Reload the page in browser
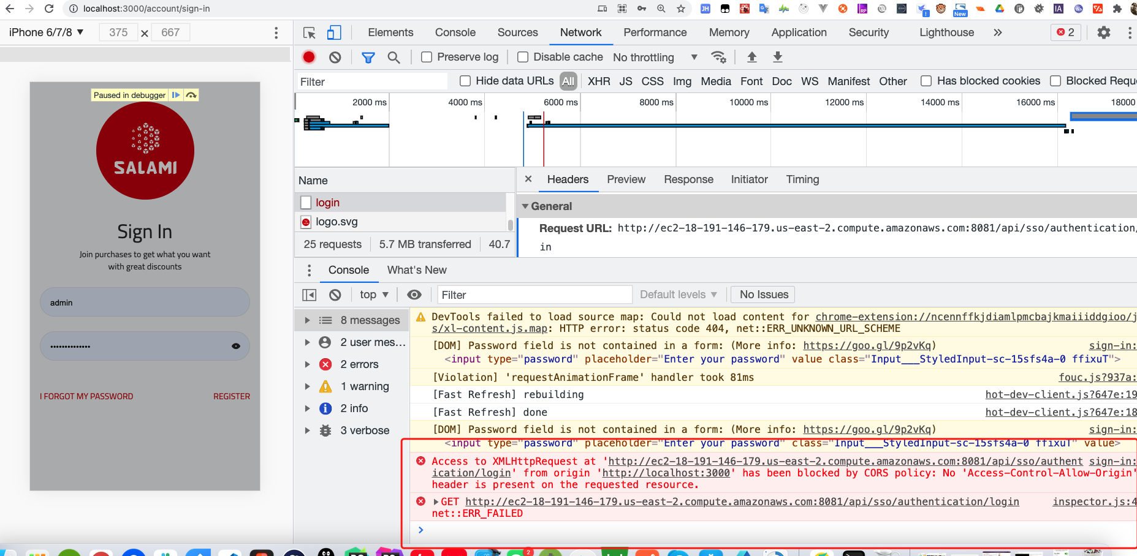Screen dimensions: 1137x556 coord(50,9)
